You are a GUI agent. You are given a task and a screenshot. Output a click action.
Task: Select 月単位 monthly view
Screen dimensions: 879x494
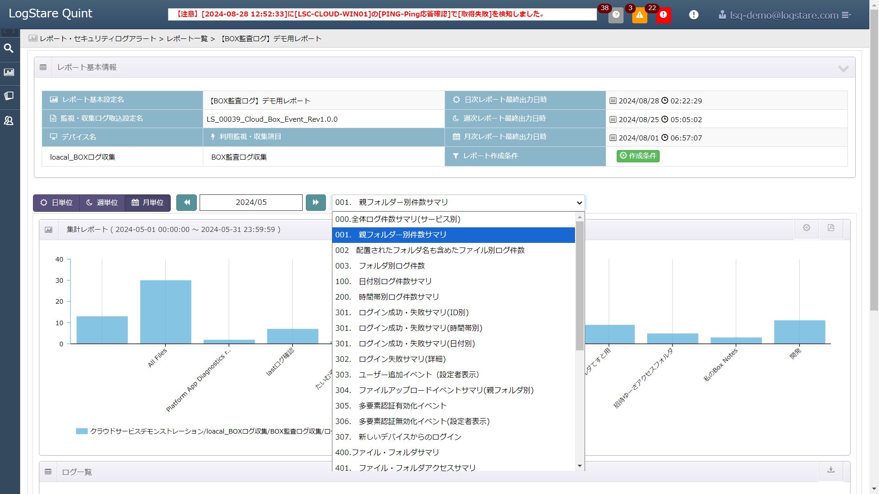point(147,203)
